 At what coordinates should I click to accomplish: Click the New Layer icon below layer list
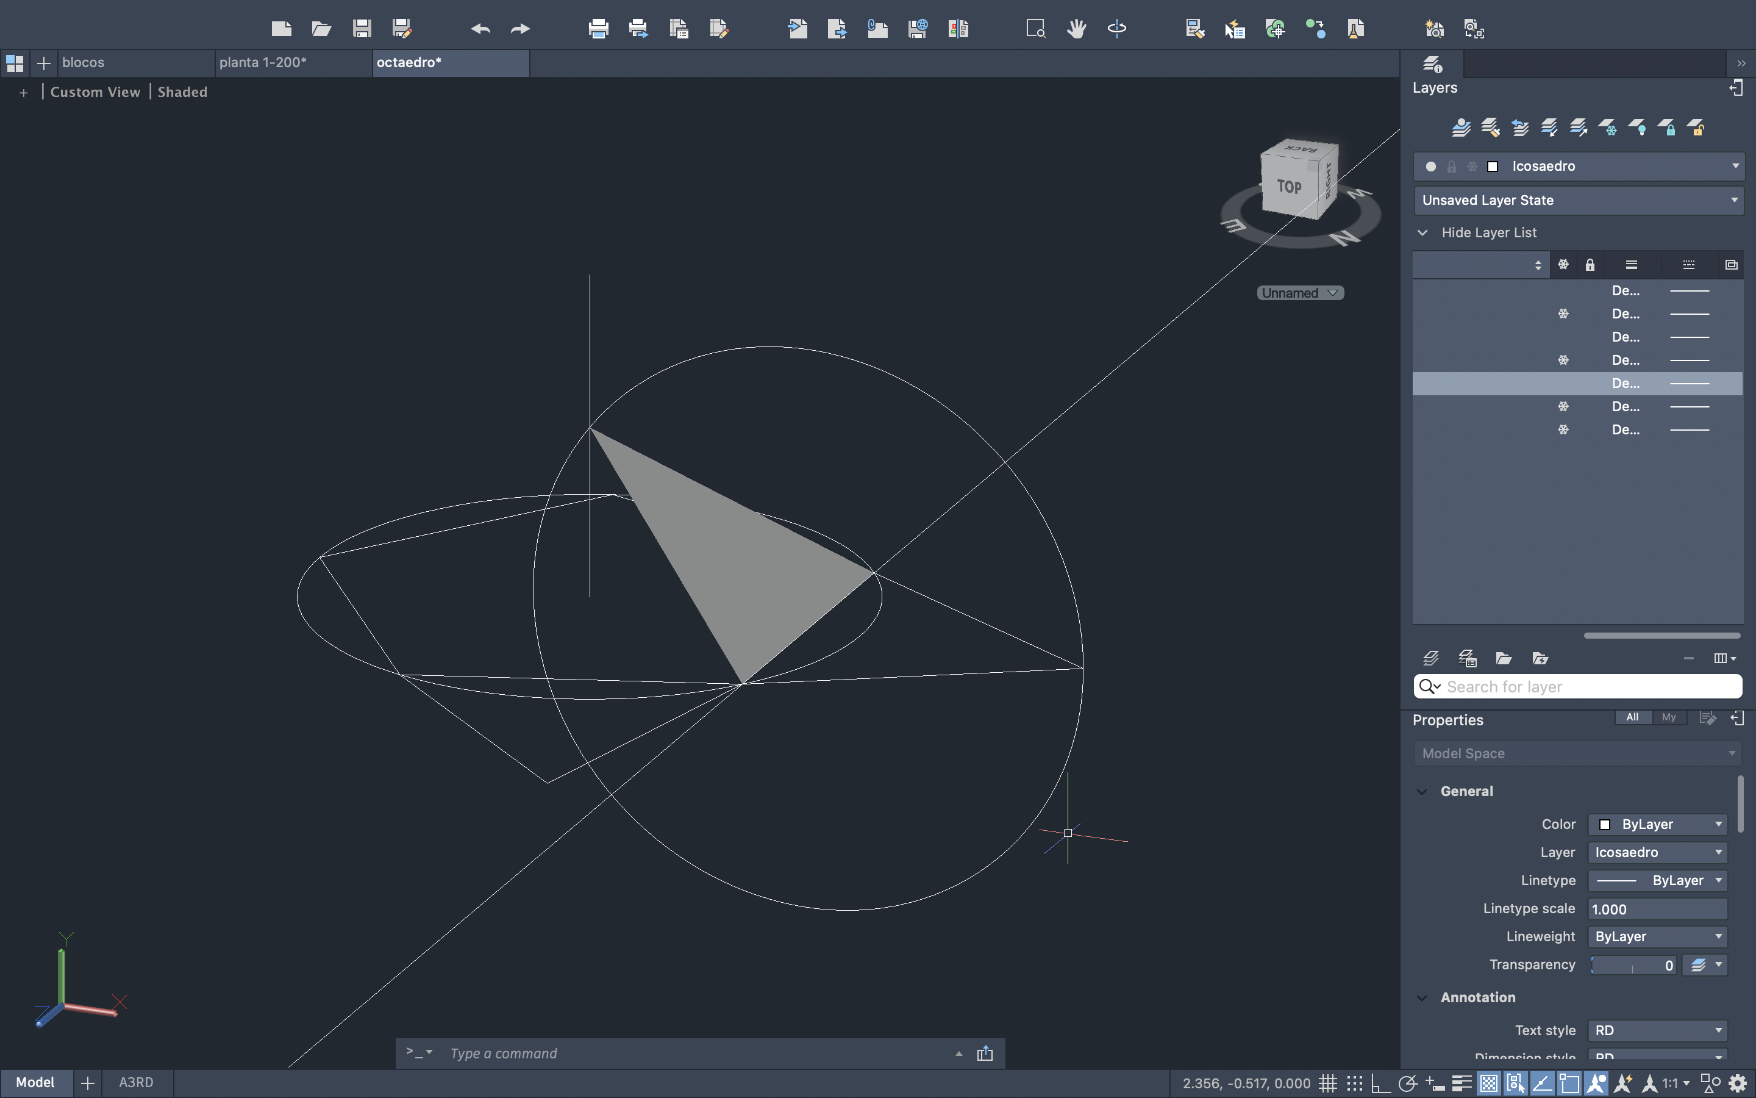pyautogui.click(x=1431, y=658)
